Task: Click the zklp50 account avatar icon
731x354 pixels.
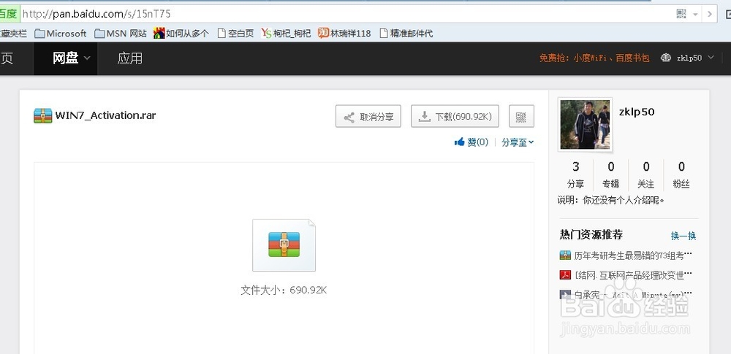Action: (666, 58)
